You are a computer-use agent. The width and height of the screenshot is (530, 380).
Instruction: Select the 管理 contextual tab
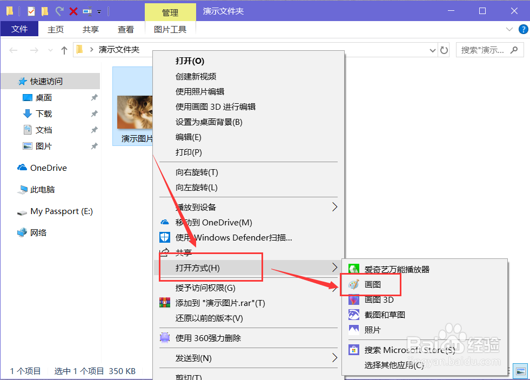[170, 12]
